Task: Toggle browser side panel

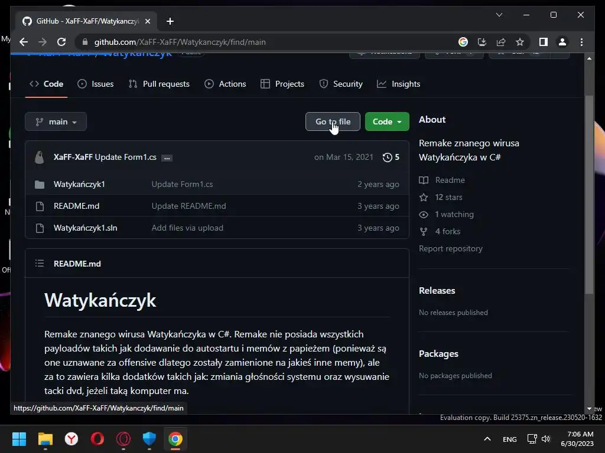Action: 544,42
